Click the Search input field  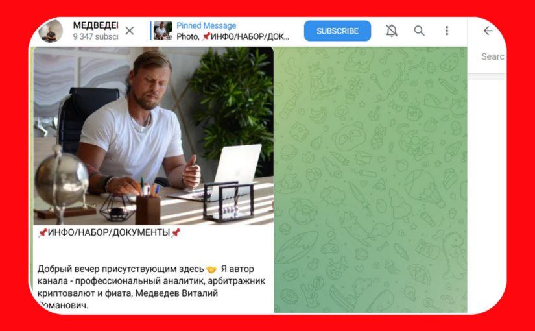point(492,56)
